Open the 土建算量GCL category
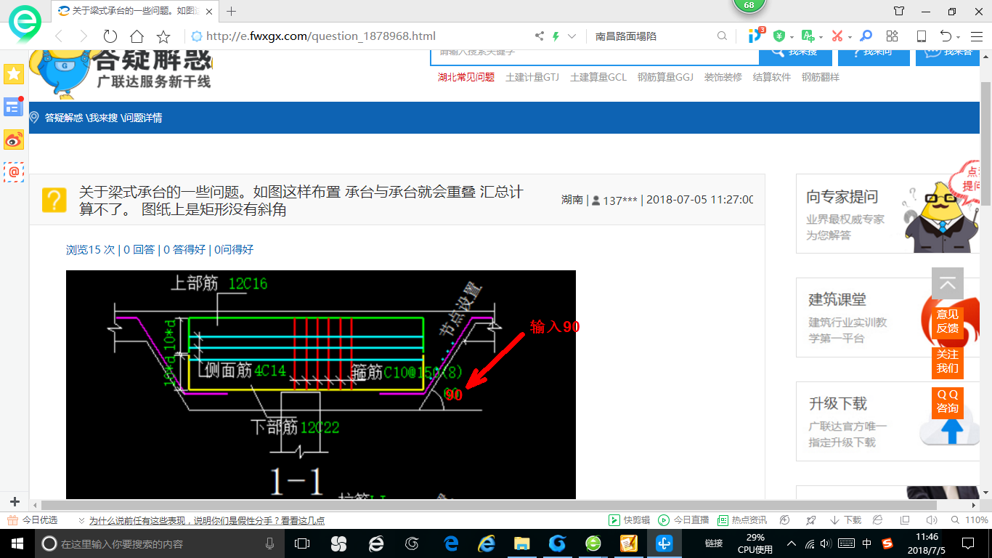Viewport: 992px width, 558px height. pos(598,77)
